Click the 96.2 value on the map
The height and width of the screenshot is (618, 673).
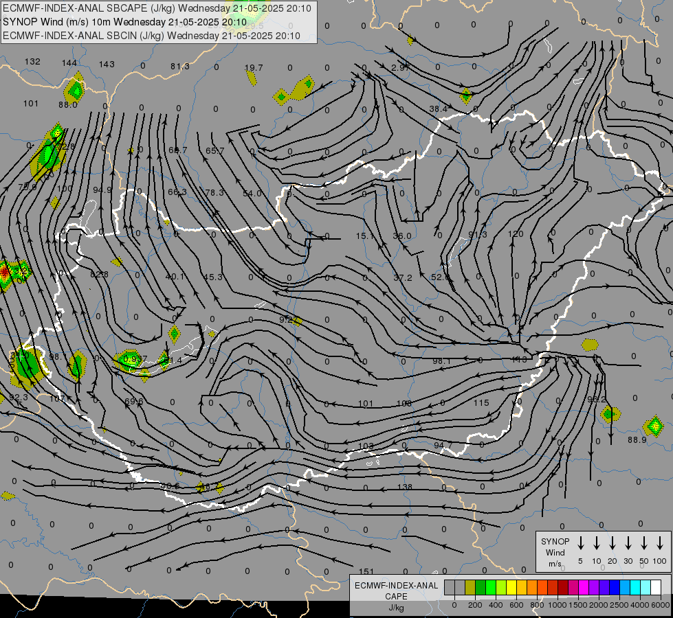click(597, 399)
